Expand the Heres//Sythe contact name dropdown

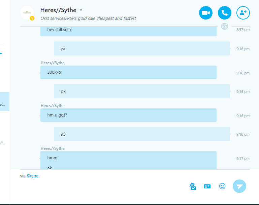[81, 10]
